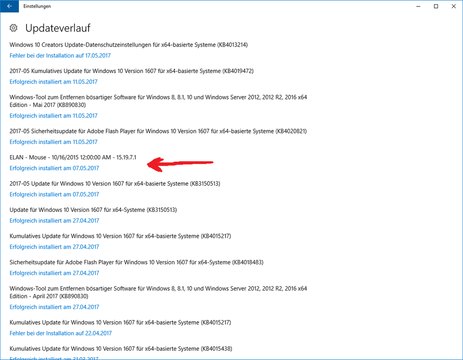Click 'Erfolgreich installiert am 11.05.2017' under KB4019472
The image size is (463, 360).
53,82
